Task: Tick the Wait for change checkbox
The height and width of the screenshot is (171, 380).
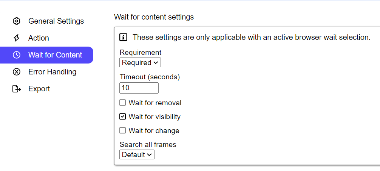Action: (x=122, y=130)
